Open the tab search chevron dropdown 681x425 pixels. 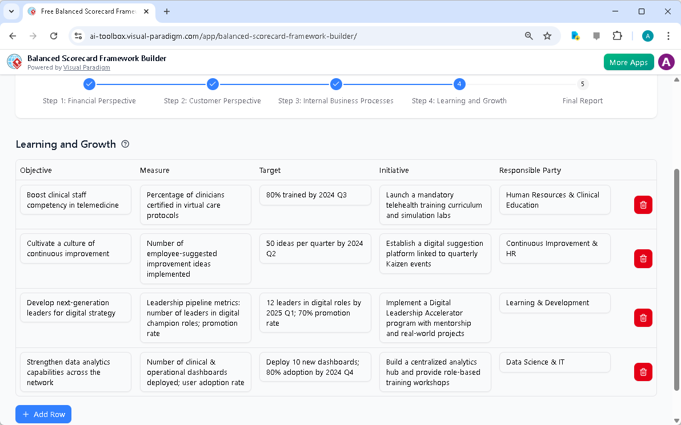point(11,11)
